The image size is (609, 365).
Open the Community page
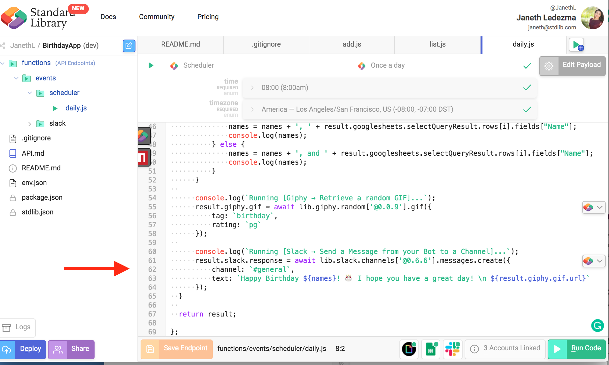pyautogui.click(x=157, y=17)
